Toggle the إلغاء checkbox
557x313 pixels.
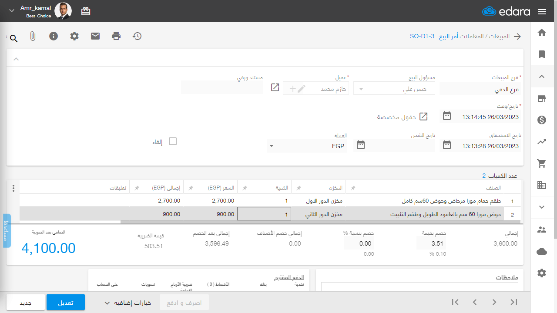(x=173, y=142)
